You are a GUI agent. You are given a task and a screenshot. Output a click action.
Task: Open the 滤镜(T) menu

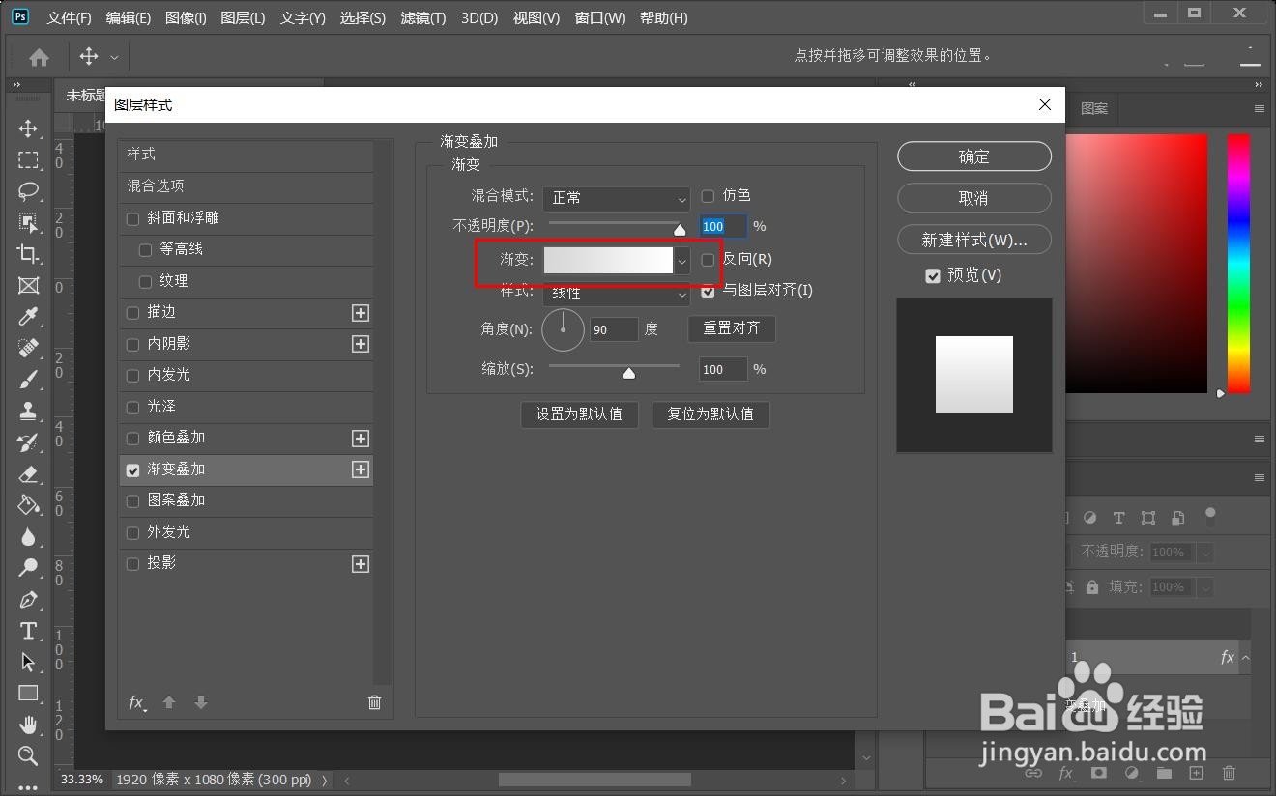[423, 18]
